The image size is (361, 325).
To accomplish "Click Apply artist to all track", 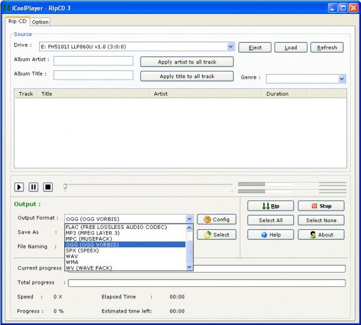I will pos(187,62).
